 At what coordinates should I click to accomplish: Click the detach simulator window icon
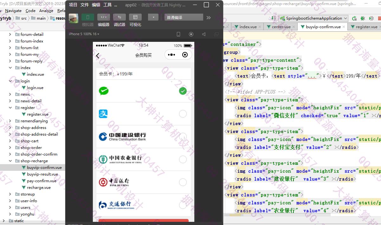coord(216,34)
